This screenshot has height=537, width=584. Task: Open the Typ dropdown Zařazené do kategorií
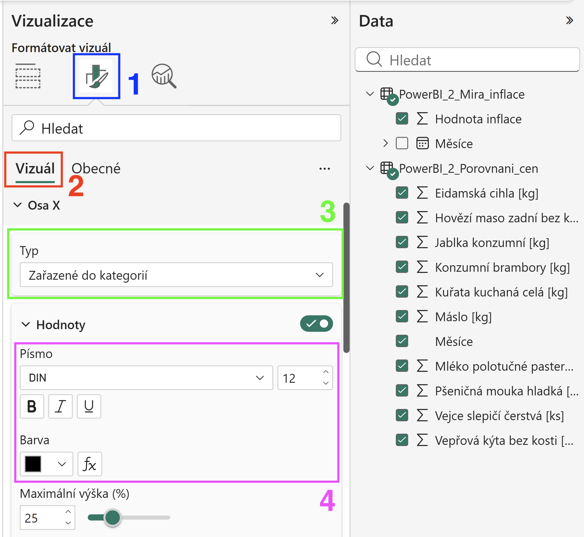176,275
